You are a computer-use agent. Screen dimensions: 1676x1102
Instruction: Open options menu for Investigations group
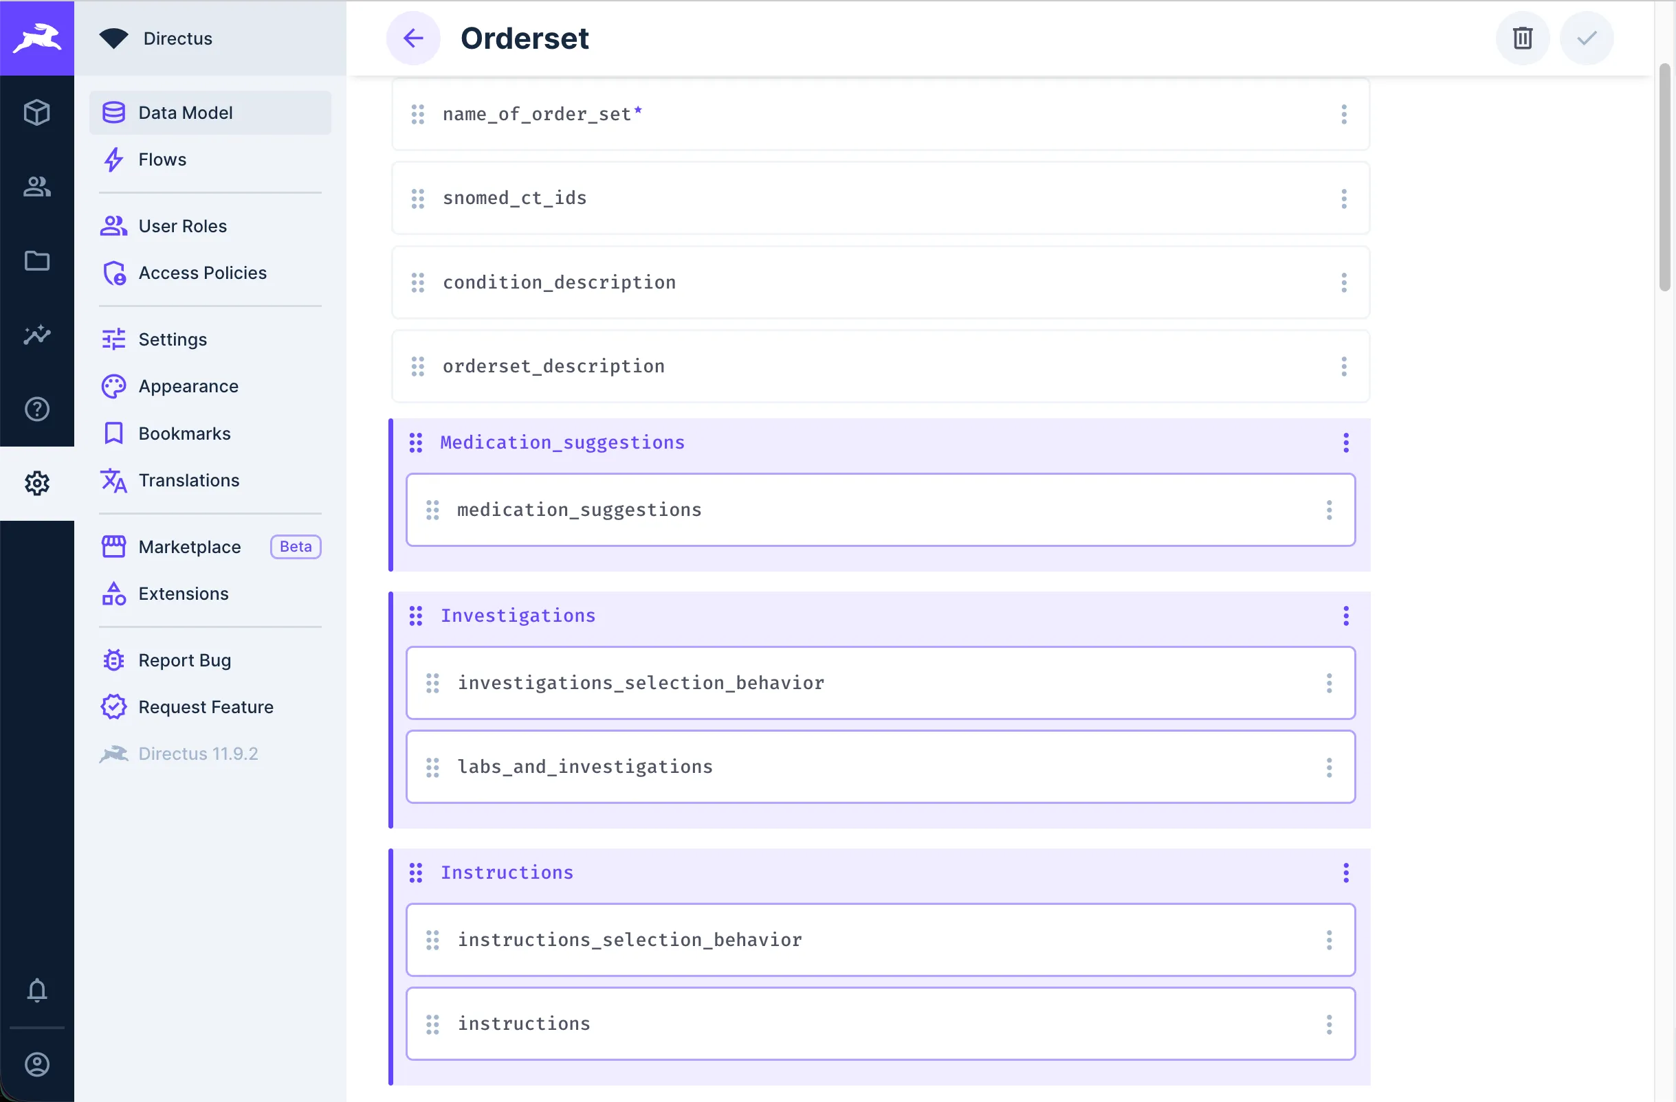click(x=1346, y=615)
